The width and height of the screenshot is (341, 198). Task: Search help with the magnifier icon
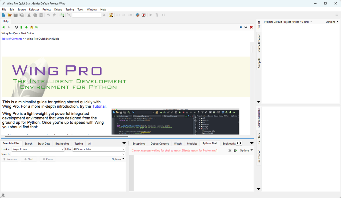pyautogui.click(x=37, y=27)
